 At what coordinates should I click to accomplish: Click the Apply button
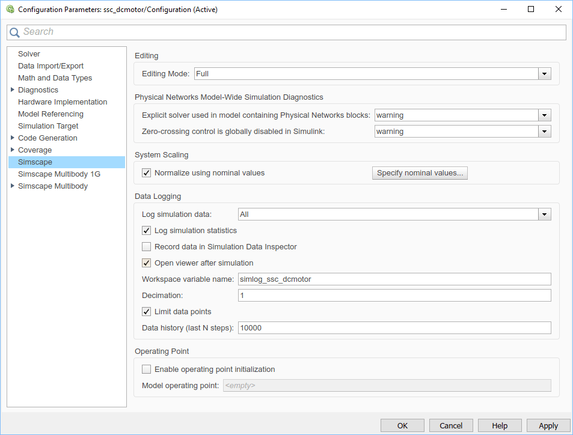548,426
